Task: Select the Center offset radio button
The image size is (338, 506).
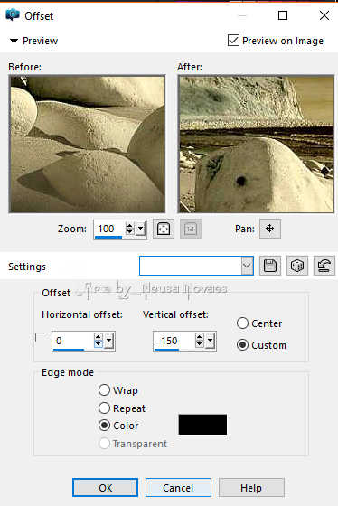Action: click(x=242, y=323)
